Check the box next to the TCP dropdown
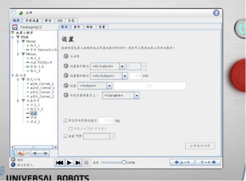Viewport: 246px width, 181px height. tap(66, 136)
